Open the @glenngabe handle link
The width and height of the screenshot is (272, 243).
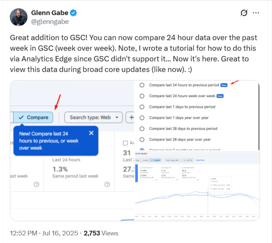50,22
